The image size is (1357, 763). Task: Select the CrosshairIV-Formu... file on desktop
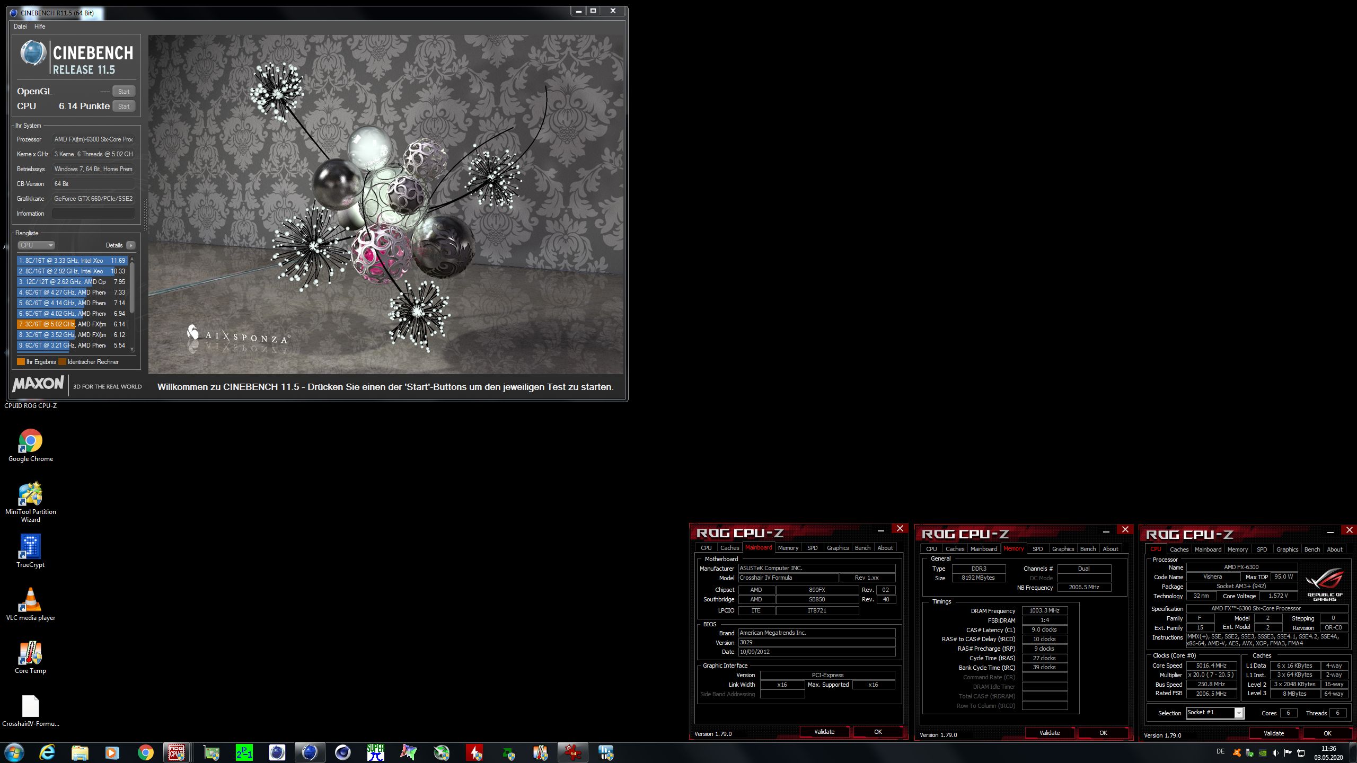pos(30,710)
